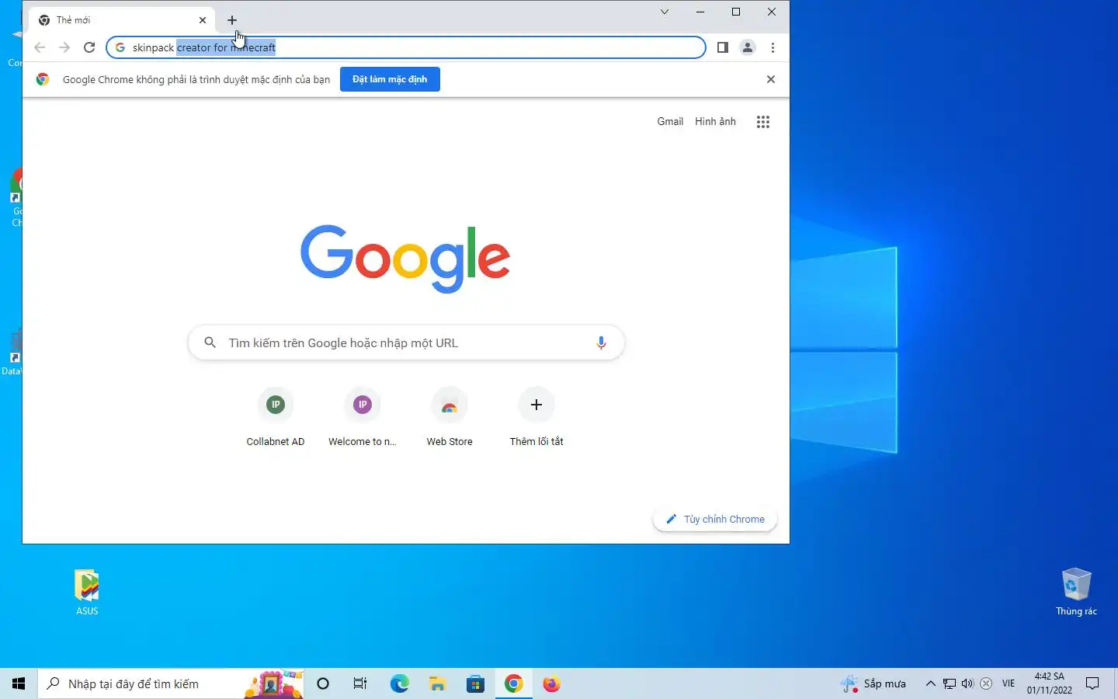The width and height of the screenshot is (1118, 699).
Task: Click Tùy chỉnh Chrome customize button
Action: pos(715,520)
